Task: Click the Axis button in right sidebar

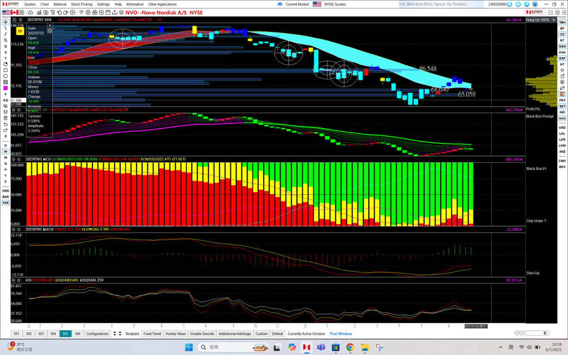Action: click(x=562, y=118)
